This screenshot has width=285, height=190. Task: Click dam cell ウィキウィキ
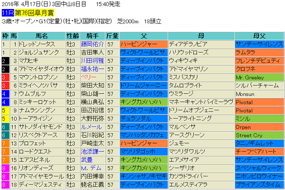(201, 61)
